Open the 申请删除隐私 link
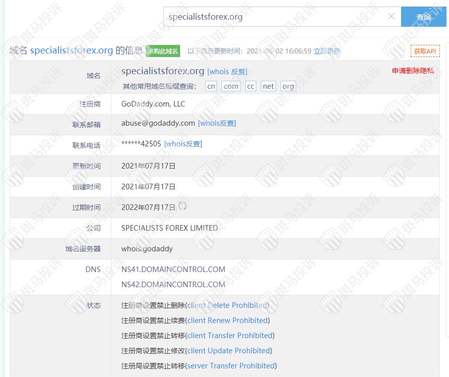The height and width of the screenshot is (377, 449). point(413,71)
